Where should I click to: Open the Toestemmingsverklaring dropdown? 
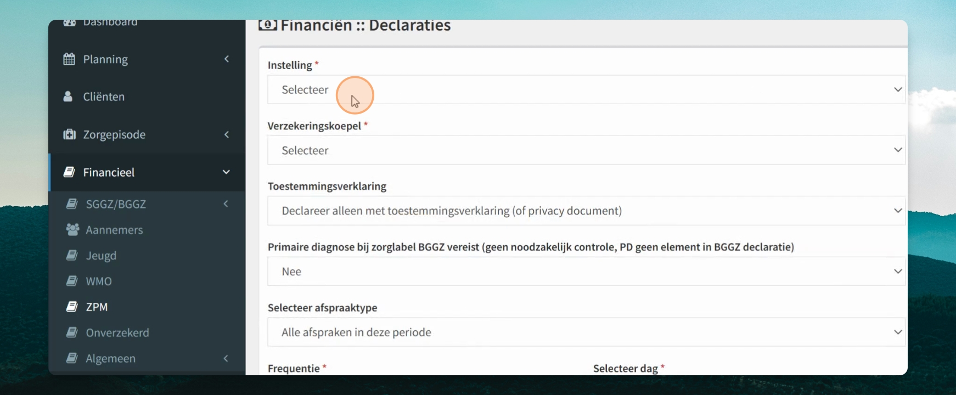[586, 211]
